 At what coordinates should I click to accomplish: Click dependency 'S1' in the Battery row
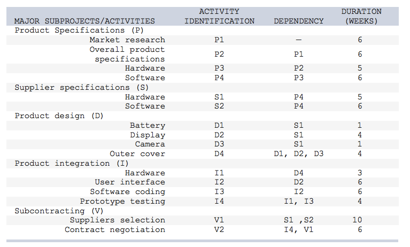tap(299, 126)
